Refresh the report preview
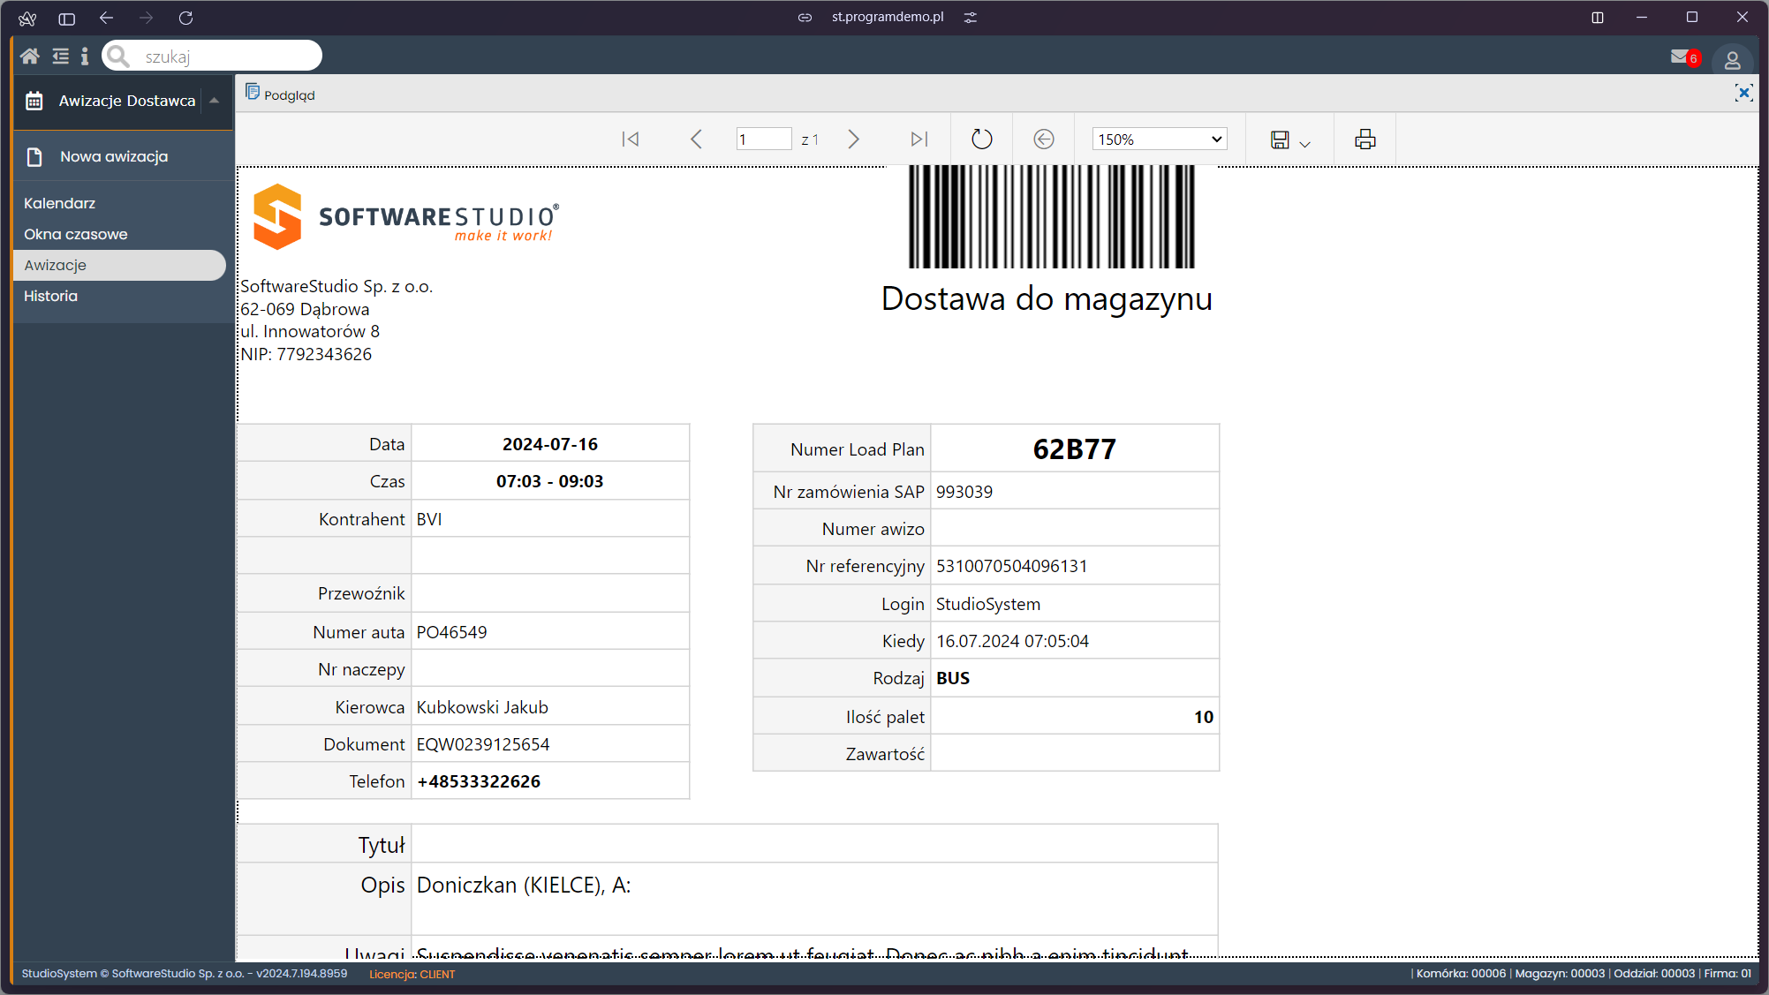Screen dimensions: 1769x995 point(981,139)
